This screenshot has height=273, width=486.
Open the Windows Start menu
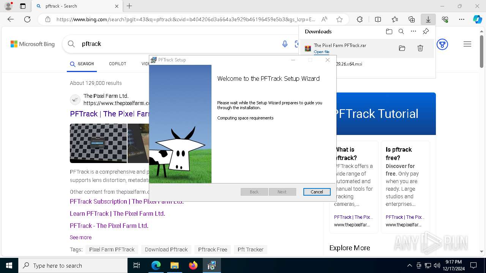pos(9,265)
